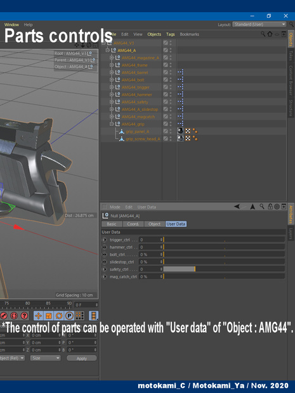Toggle visibility dots for grip_panel_A
Viewport: 295px width, 393px height.
171,131
